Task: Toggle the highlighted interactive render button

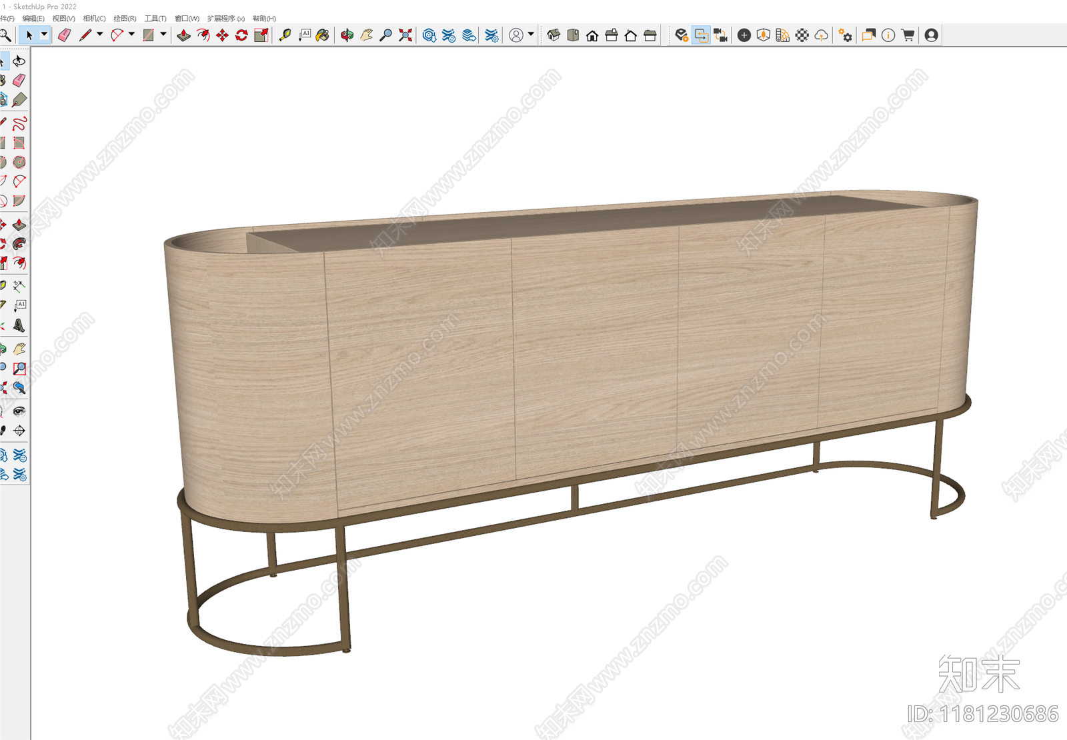Action: tap(702, 35)
